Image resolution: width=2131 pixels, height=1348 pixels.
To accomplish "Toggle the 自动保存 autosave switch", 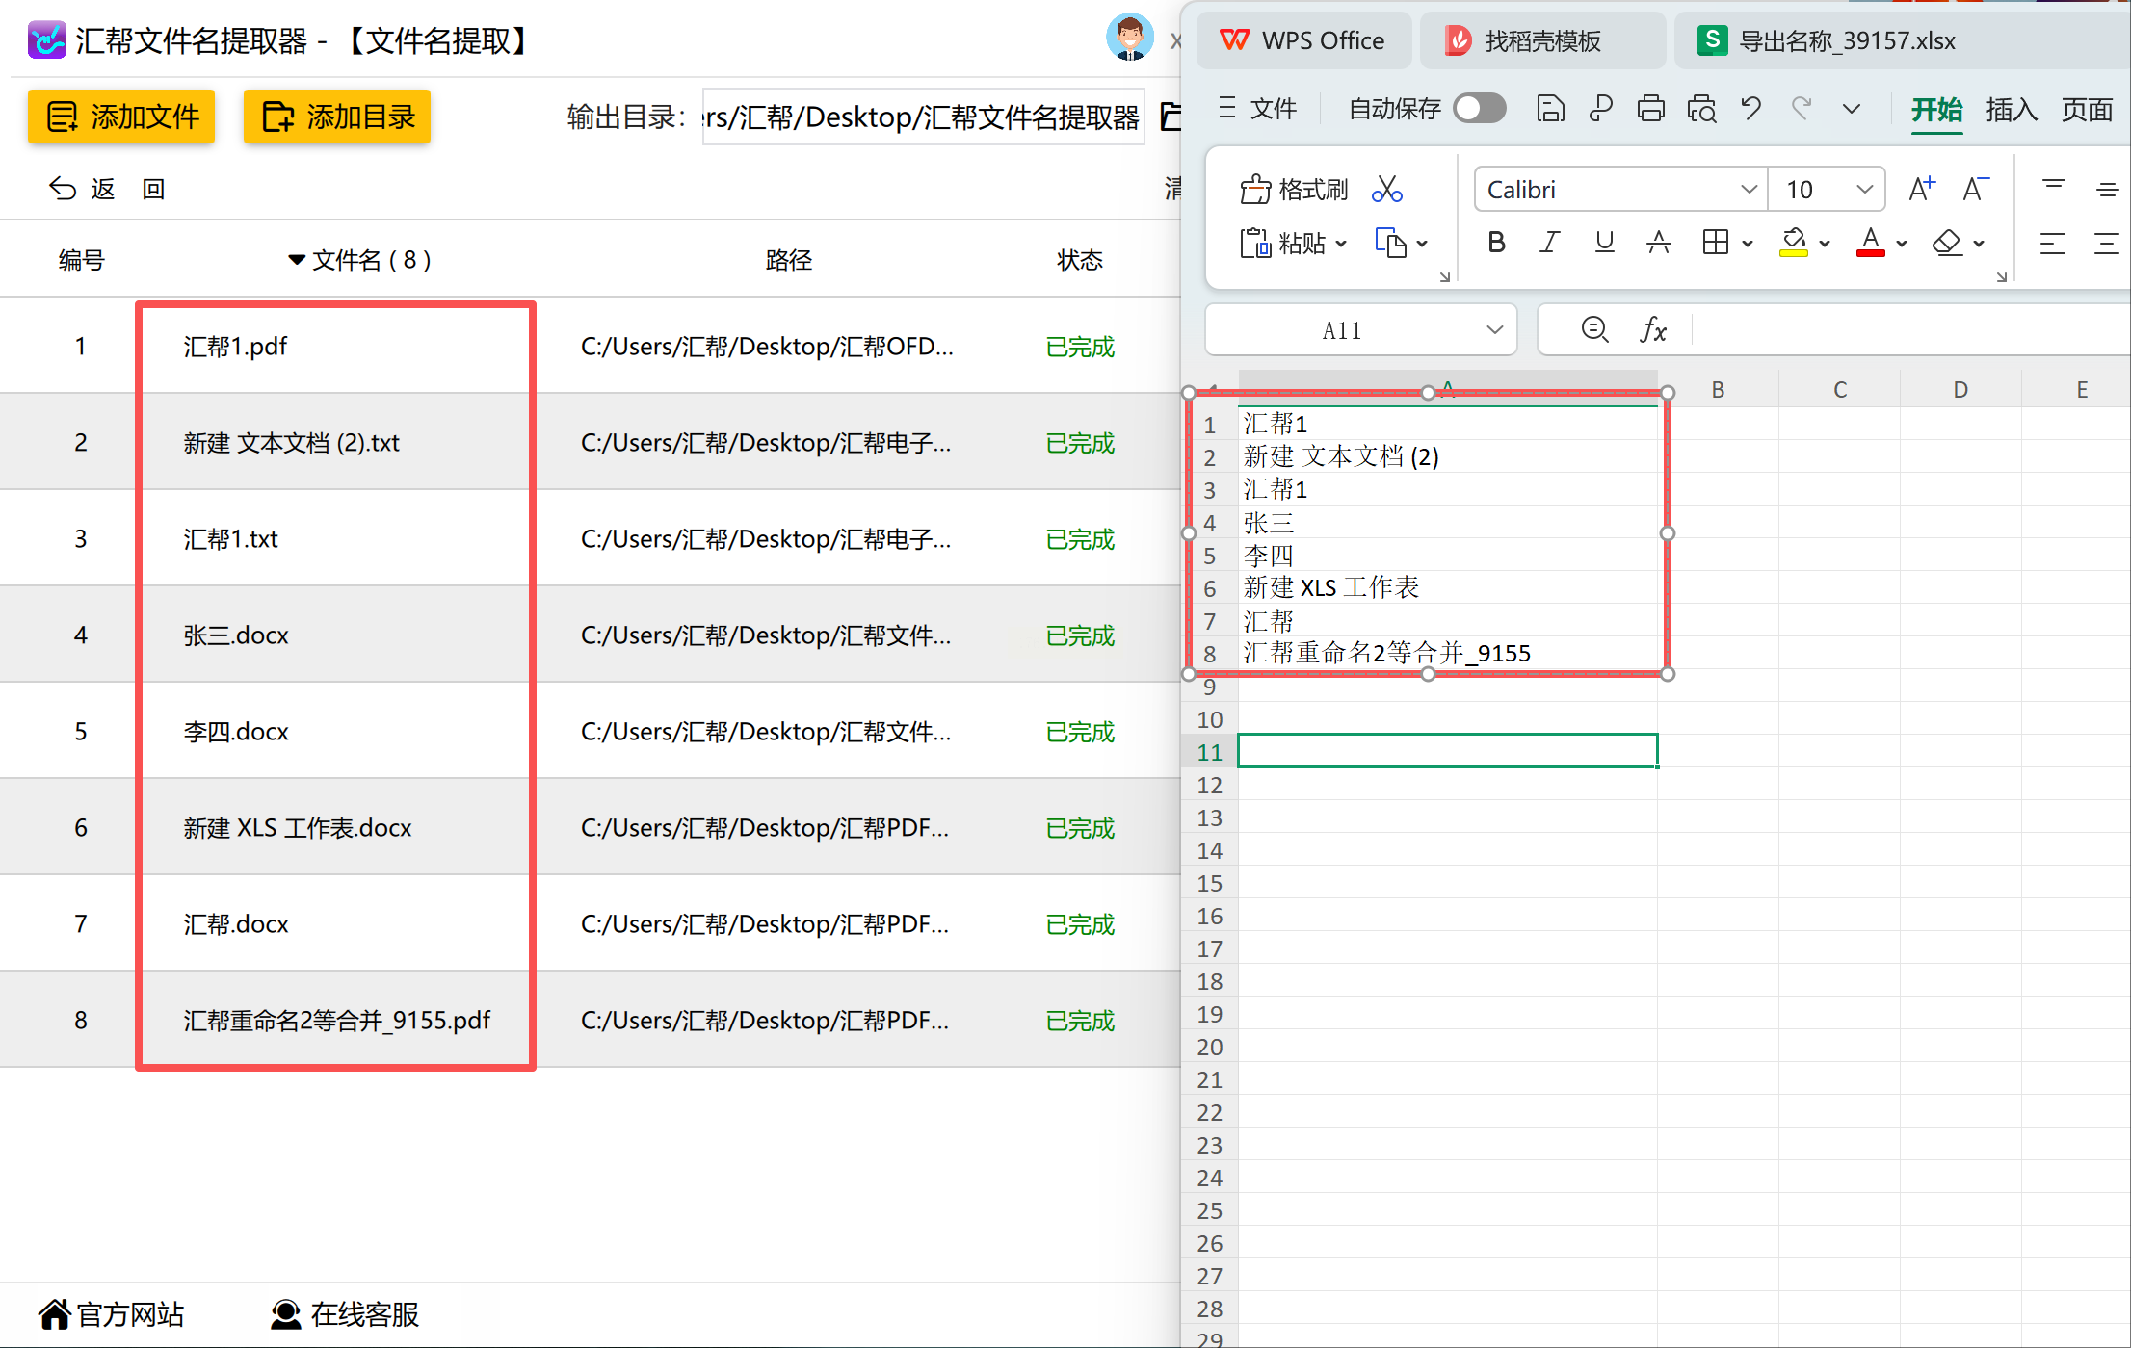I will pos(1480,109).
